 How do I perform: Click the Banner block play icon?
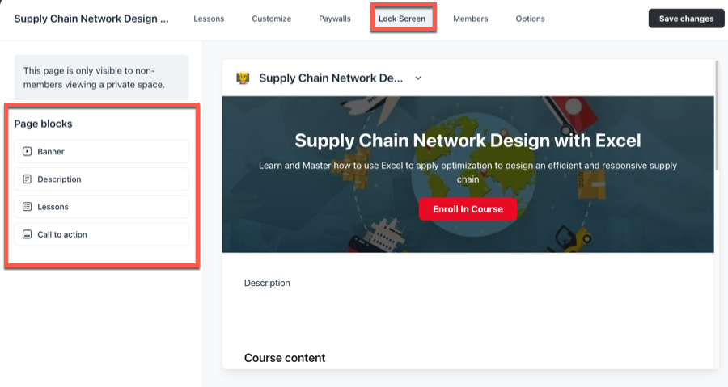click(x=27, y=152)
